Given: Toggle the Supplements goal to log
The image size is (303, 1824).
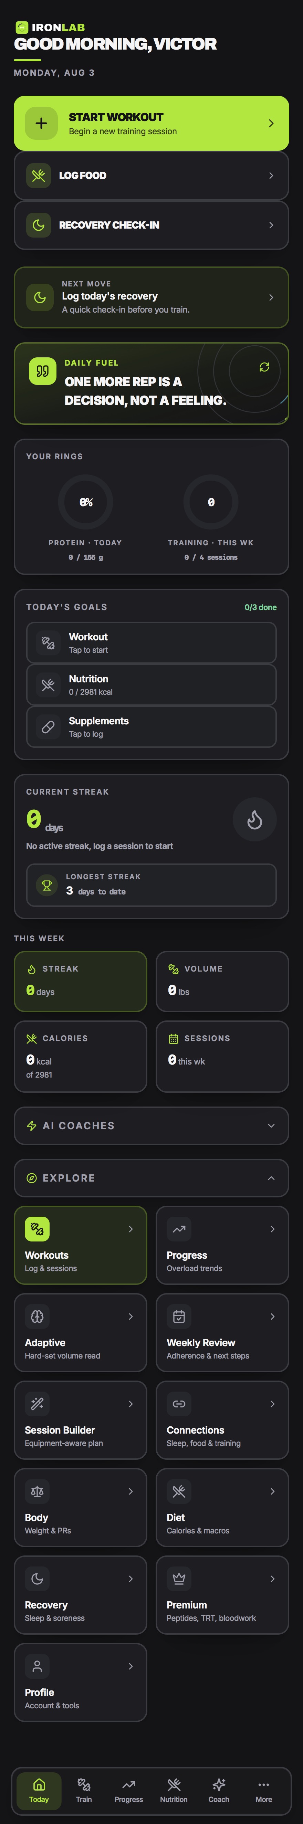Looking at the screenshot, I should 151,726.
